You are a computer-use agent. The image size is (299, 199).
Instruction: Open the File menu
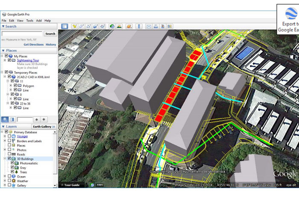pos(4,20)
